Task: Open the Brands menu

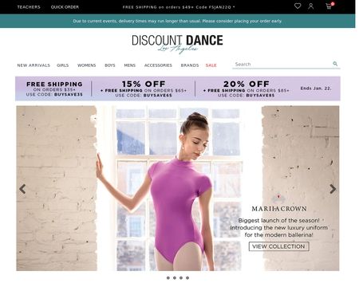Action: pos(190,65)
